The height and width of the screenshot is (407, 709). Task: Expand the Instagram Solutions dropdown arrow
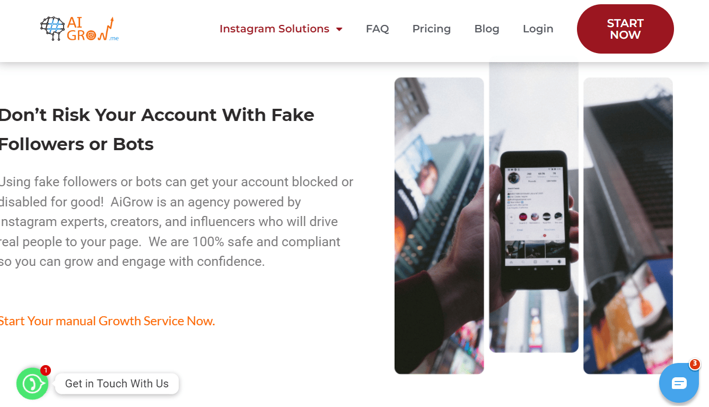point(339,29)
